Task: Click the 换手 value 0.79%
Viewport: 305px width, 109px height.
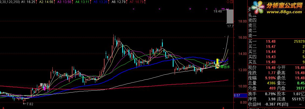Action: click(270, 94)
